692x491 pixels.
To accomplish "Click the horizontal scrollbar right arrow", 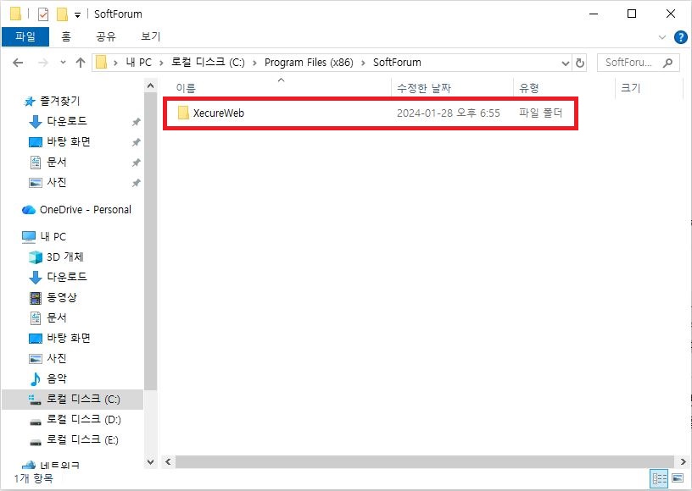I will coord(684,461).
